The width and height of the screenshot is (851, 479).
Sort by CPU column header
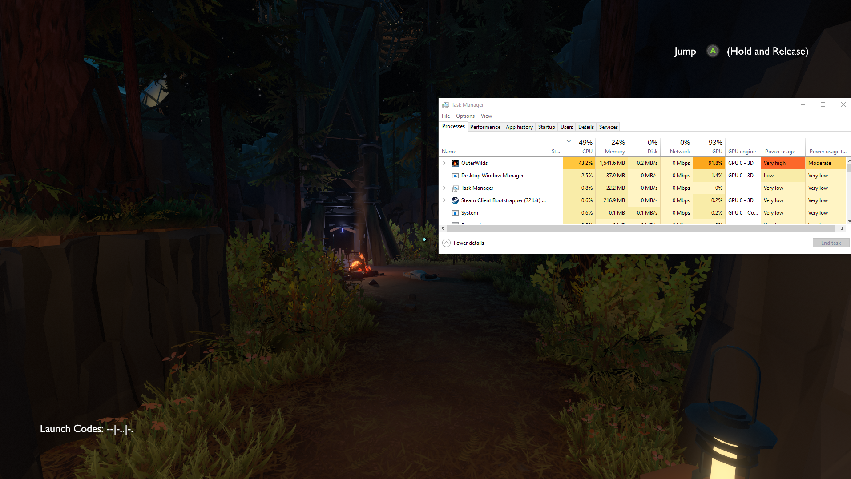click(579, 147)
